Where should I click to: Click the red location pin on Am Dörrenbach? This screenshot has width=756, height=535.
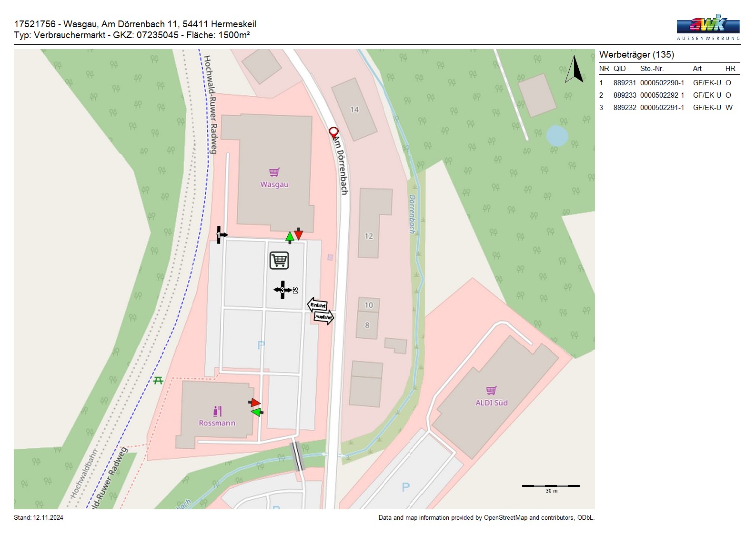[333, 132]
